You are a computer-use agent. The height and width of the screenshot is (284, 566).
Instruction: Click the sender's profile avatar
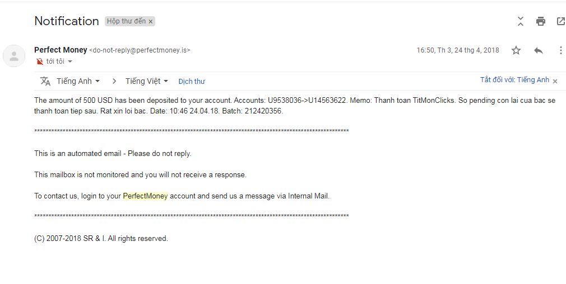[14, 55]
